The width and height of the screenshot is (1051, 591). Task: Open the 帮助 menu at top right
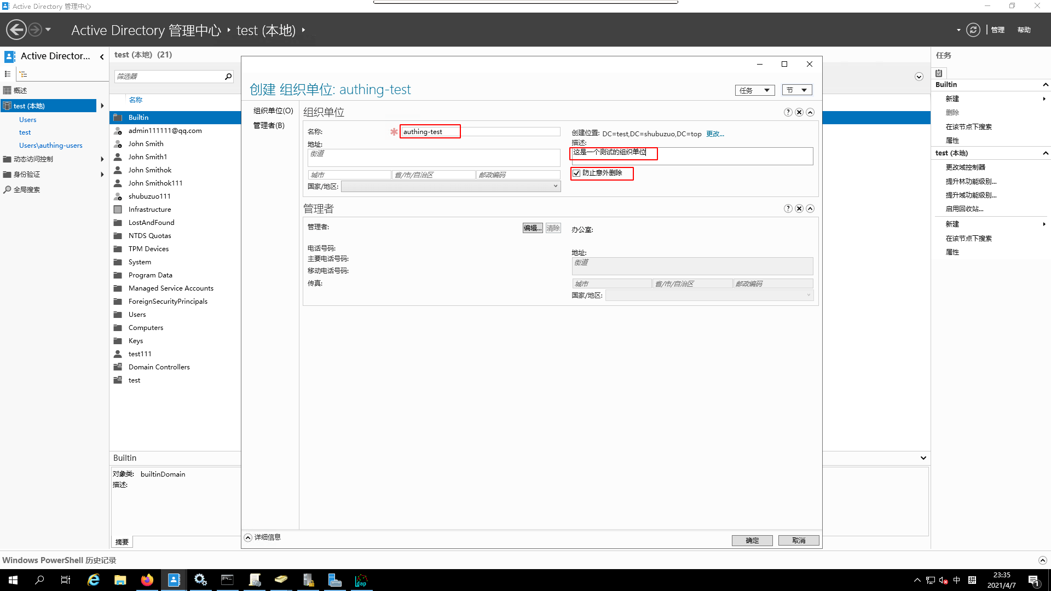pyautogui.click(x=1023, y=30)
